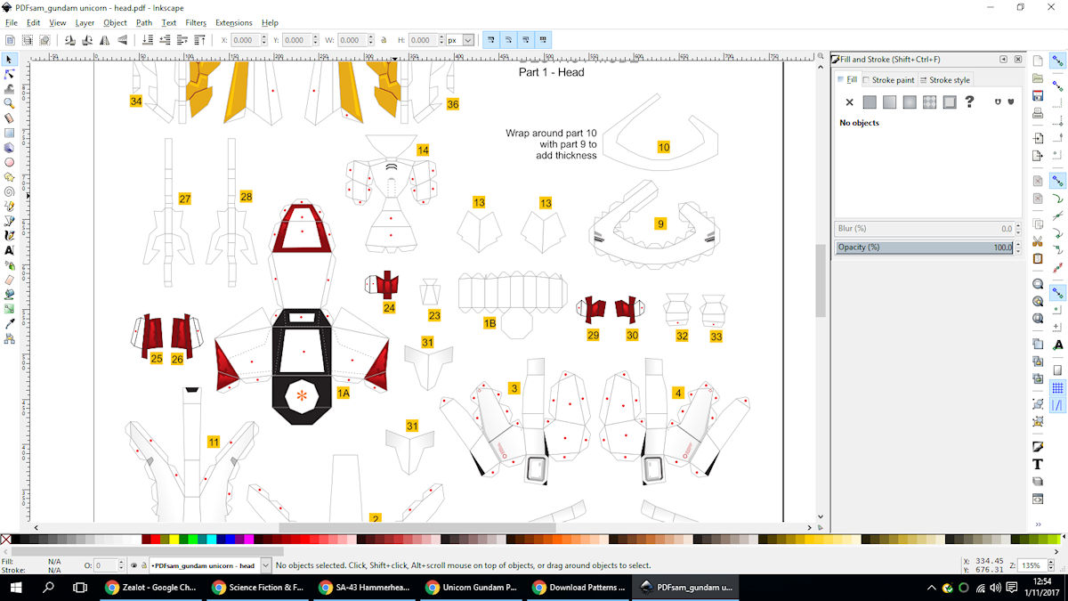Toggle layer visibility eye in status bar
This screenshot has width=1068, height=601.
click(x=134, y=565)
